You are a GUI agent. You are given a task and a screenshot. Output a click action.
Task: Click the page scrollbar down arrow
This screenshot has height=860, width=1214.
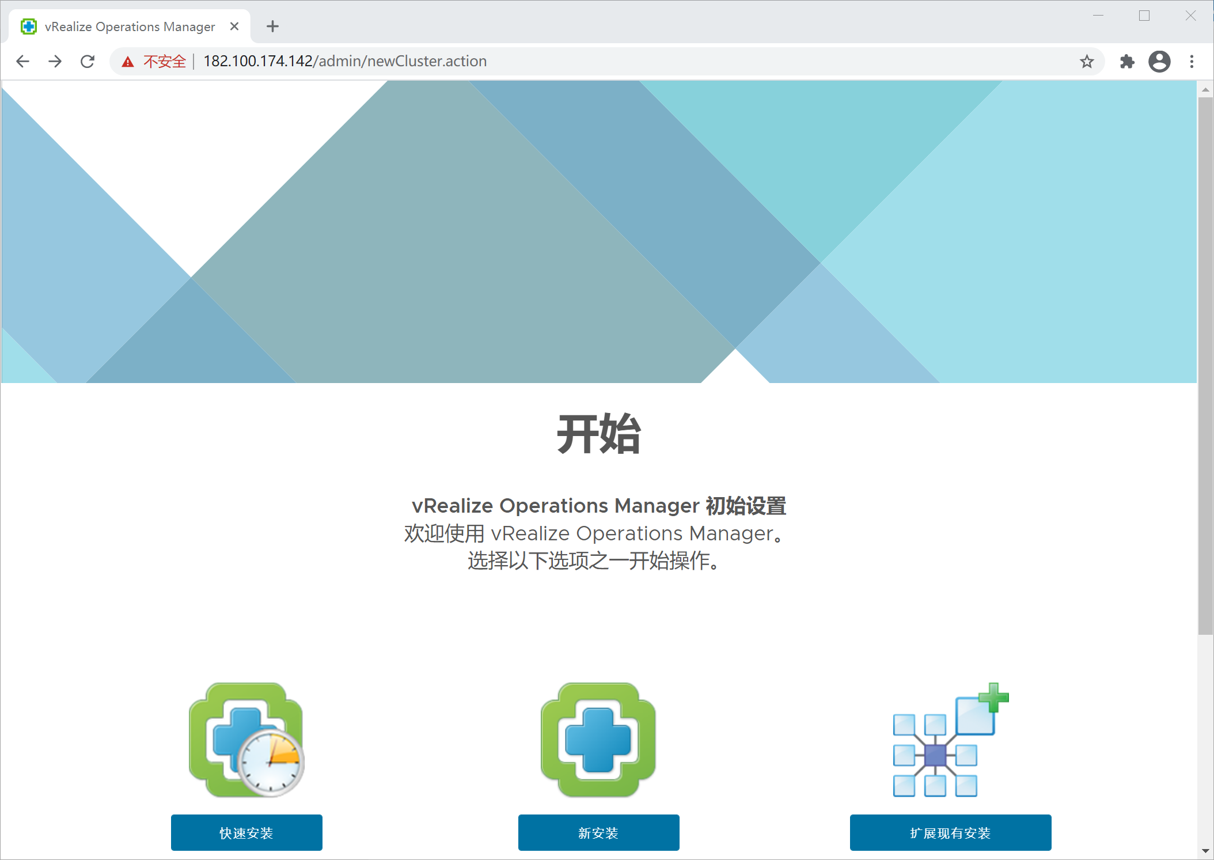click(1205, 851)
